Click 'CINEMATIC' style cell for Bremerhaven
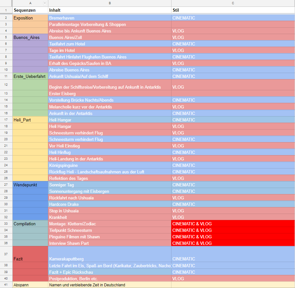 point(233,18)
